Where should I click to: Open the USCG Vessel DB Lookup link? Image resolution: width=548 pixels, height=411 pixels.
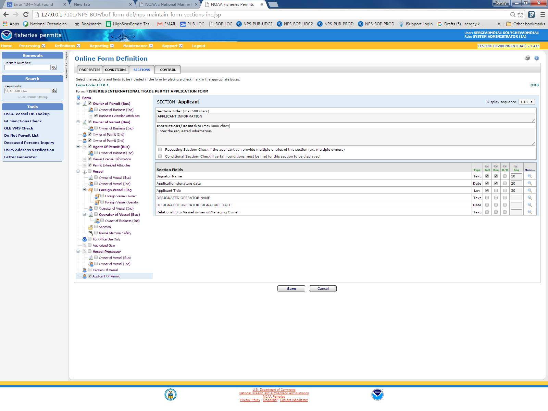click(27, 114)
